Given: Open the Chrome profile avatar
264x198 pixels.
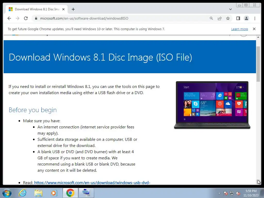Looking at the screenshot, I should pos(246,18).
